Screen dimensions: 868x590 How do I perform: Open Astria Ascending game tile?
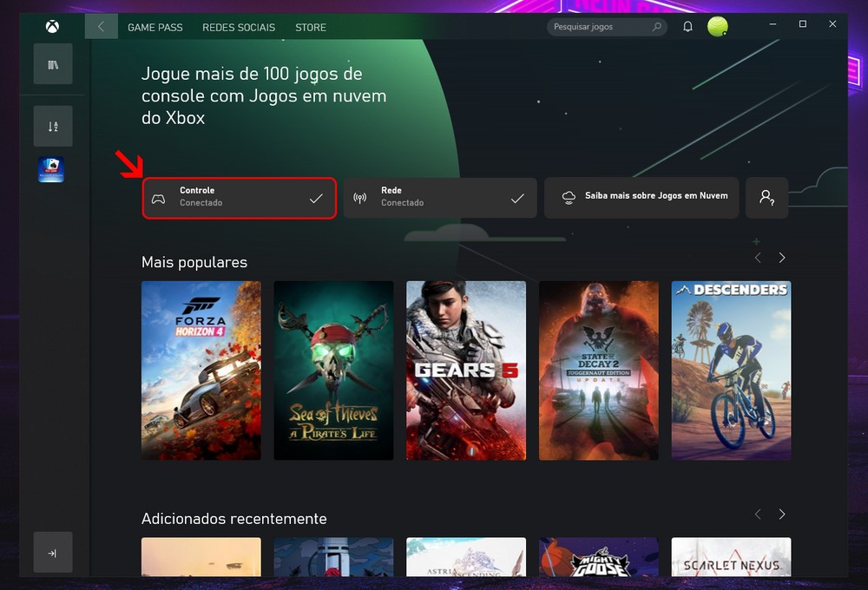tap(466, 557)
